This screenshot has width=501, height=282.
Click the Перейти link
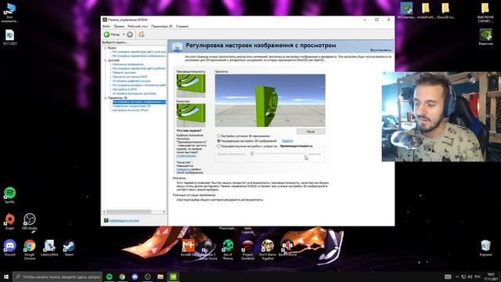coord(287,141)
